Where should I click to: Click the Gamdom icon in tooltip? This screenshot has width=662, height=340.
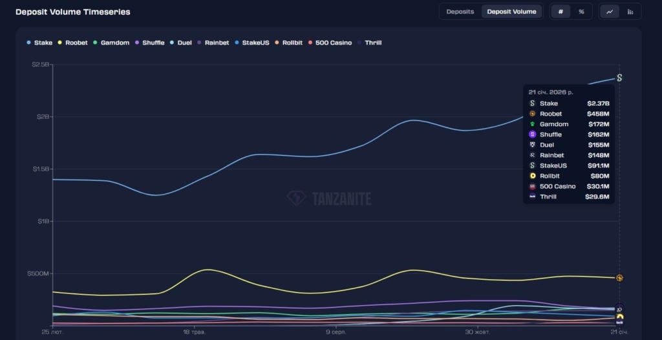pyautogui.click(x=533, y=124)
